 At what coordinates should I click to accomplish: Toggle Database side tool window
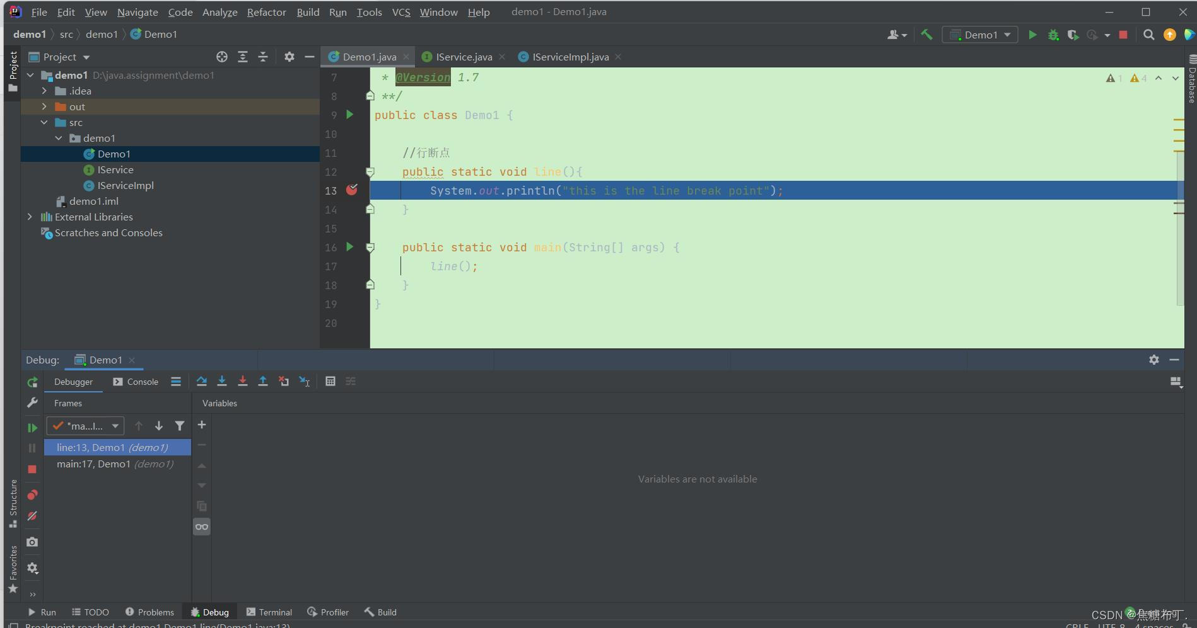pos(1191,79)
